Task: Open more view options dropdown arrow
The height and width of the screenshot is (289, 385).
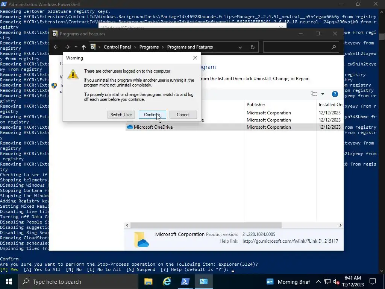Action: click(x=323, y=94)
